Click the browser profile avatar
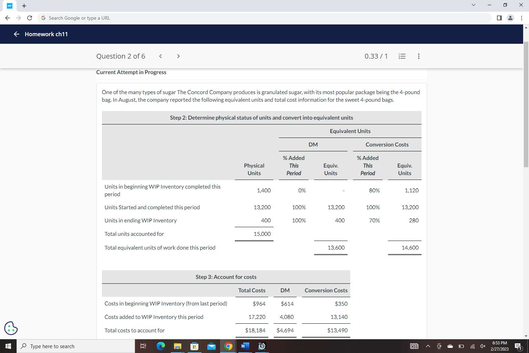The width and height of the screenshot is (529, 353). [510, 18]
